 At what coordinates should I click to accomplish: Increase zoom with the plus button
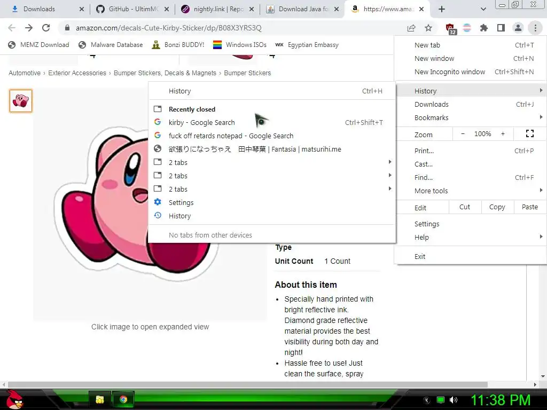(503, 134)
